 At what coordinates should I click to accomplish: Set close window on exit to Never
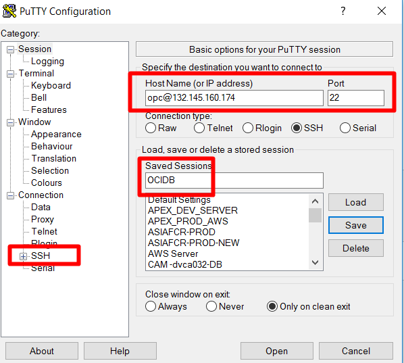point(211,306)
